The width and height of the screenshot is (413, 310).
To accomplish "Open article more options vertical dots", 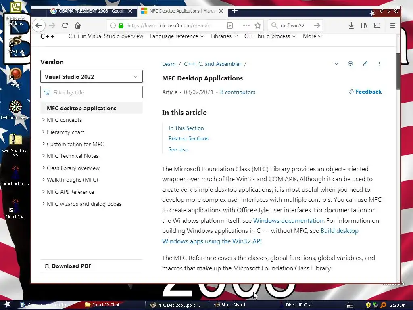I will 379,63.
